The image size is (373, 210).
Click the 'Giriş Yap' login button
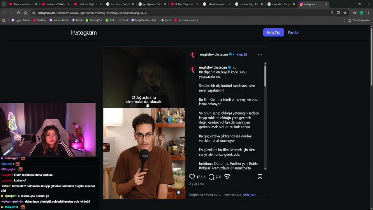tap(274, 32)
